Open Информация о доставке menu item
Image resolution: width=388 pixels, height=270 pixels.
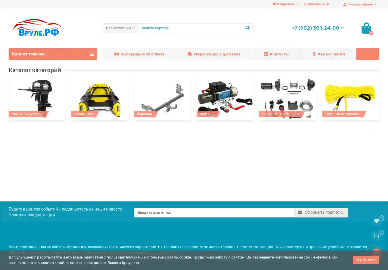[x=214, y=54]
